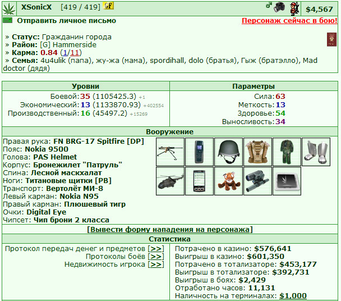This screenshot has height=301, width=341.
Task: Click 'Вывести форму нападения на персонажа' link
Action: [x=170, y=229]
